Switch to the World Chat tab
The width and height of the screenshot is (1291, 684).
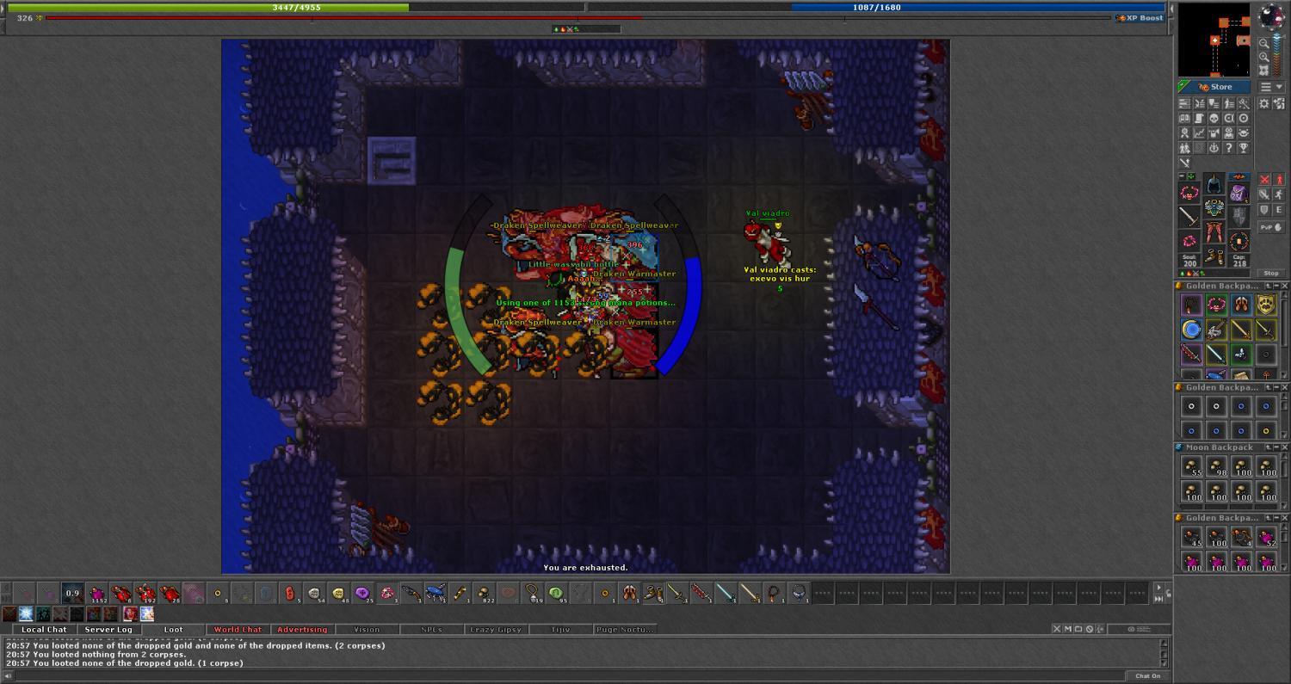coord(238,630)
